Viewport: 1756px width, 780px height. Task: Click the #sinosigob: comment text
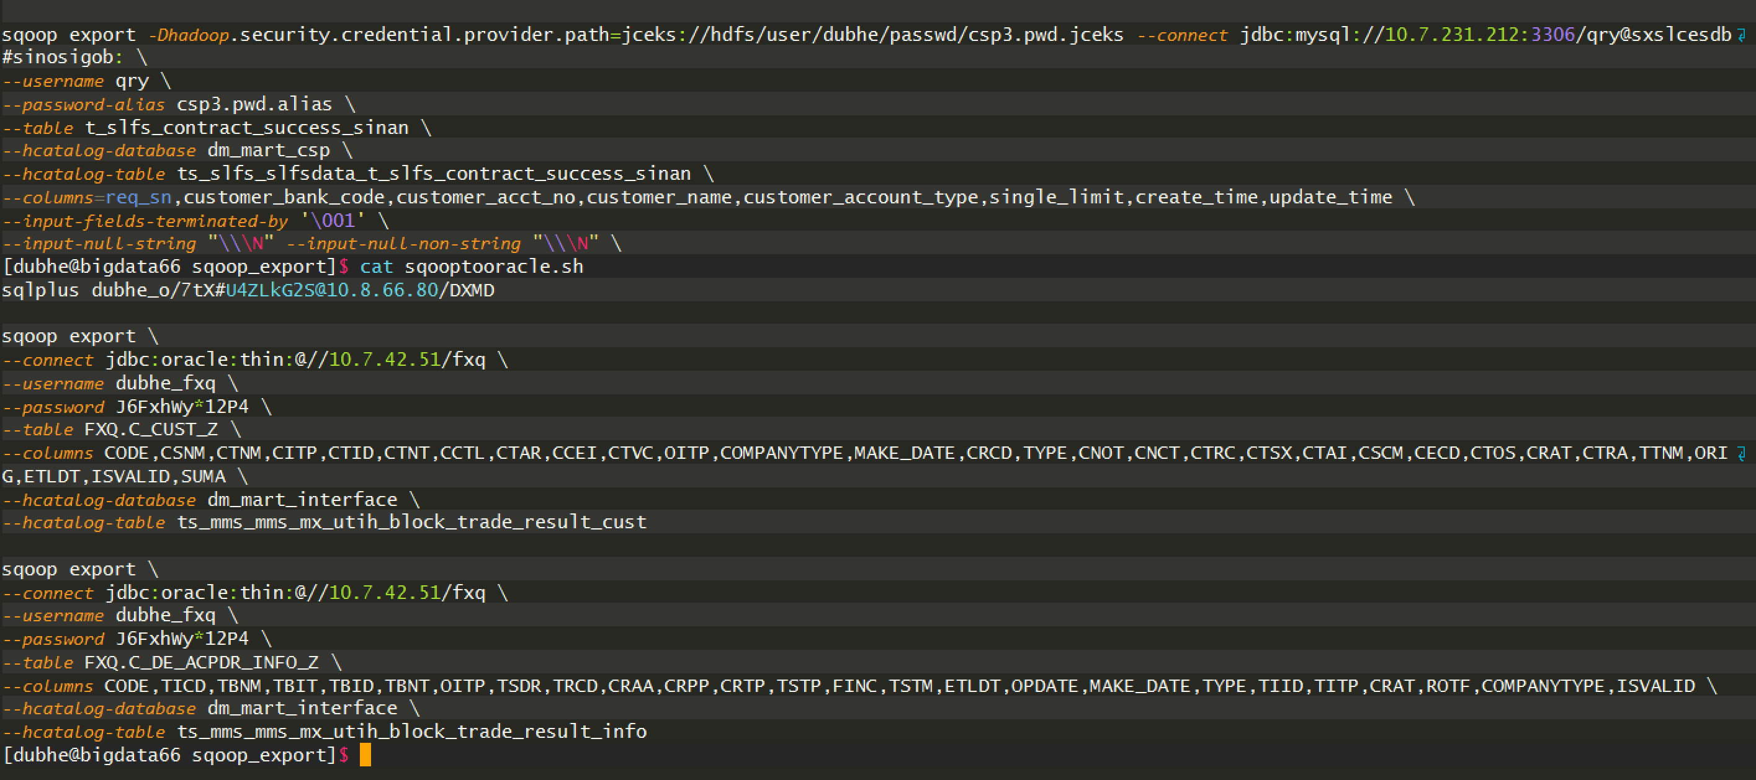(62, 57)
